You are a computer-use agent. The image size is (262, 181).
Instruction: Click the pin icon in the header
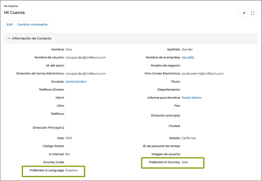point(244,13)
